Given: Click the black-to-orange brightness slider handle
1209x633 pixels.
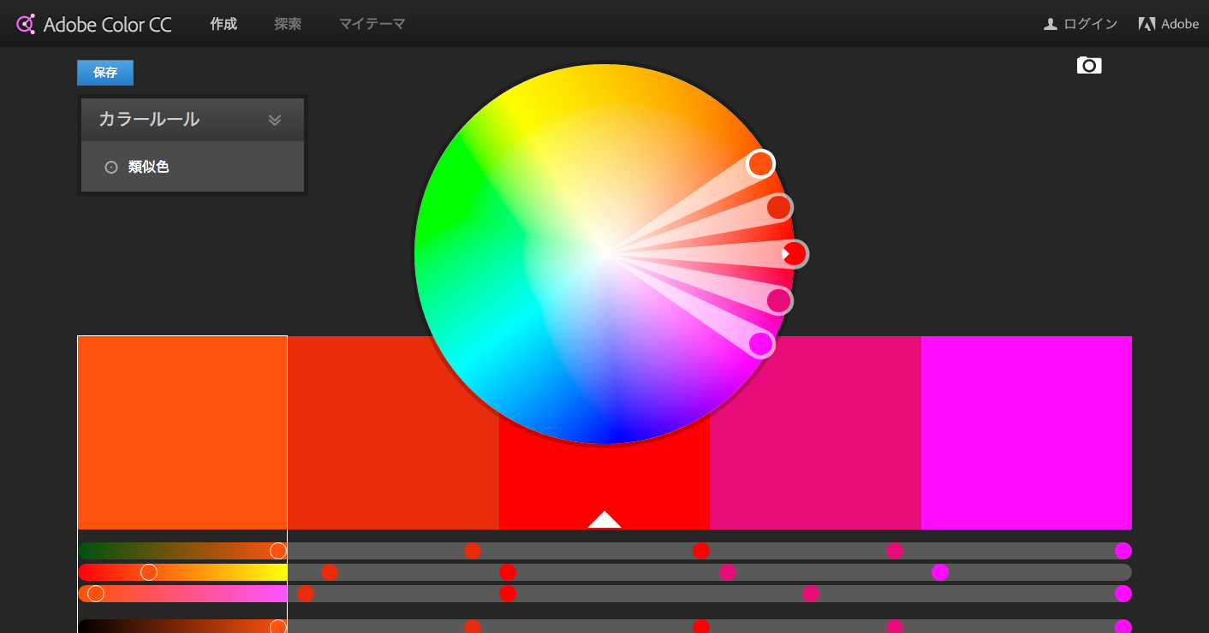Looking at the screenshot, I should 277,627.
